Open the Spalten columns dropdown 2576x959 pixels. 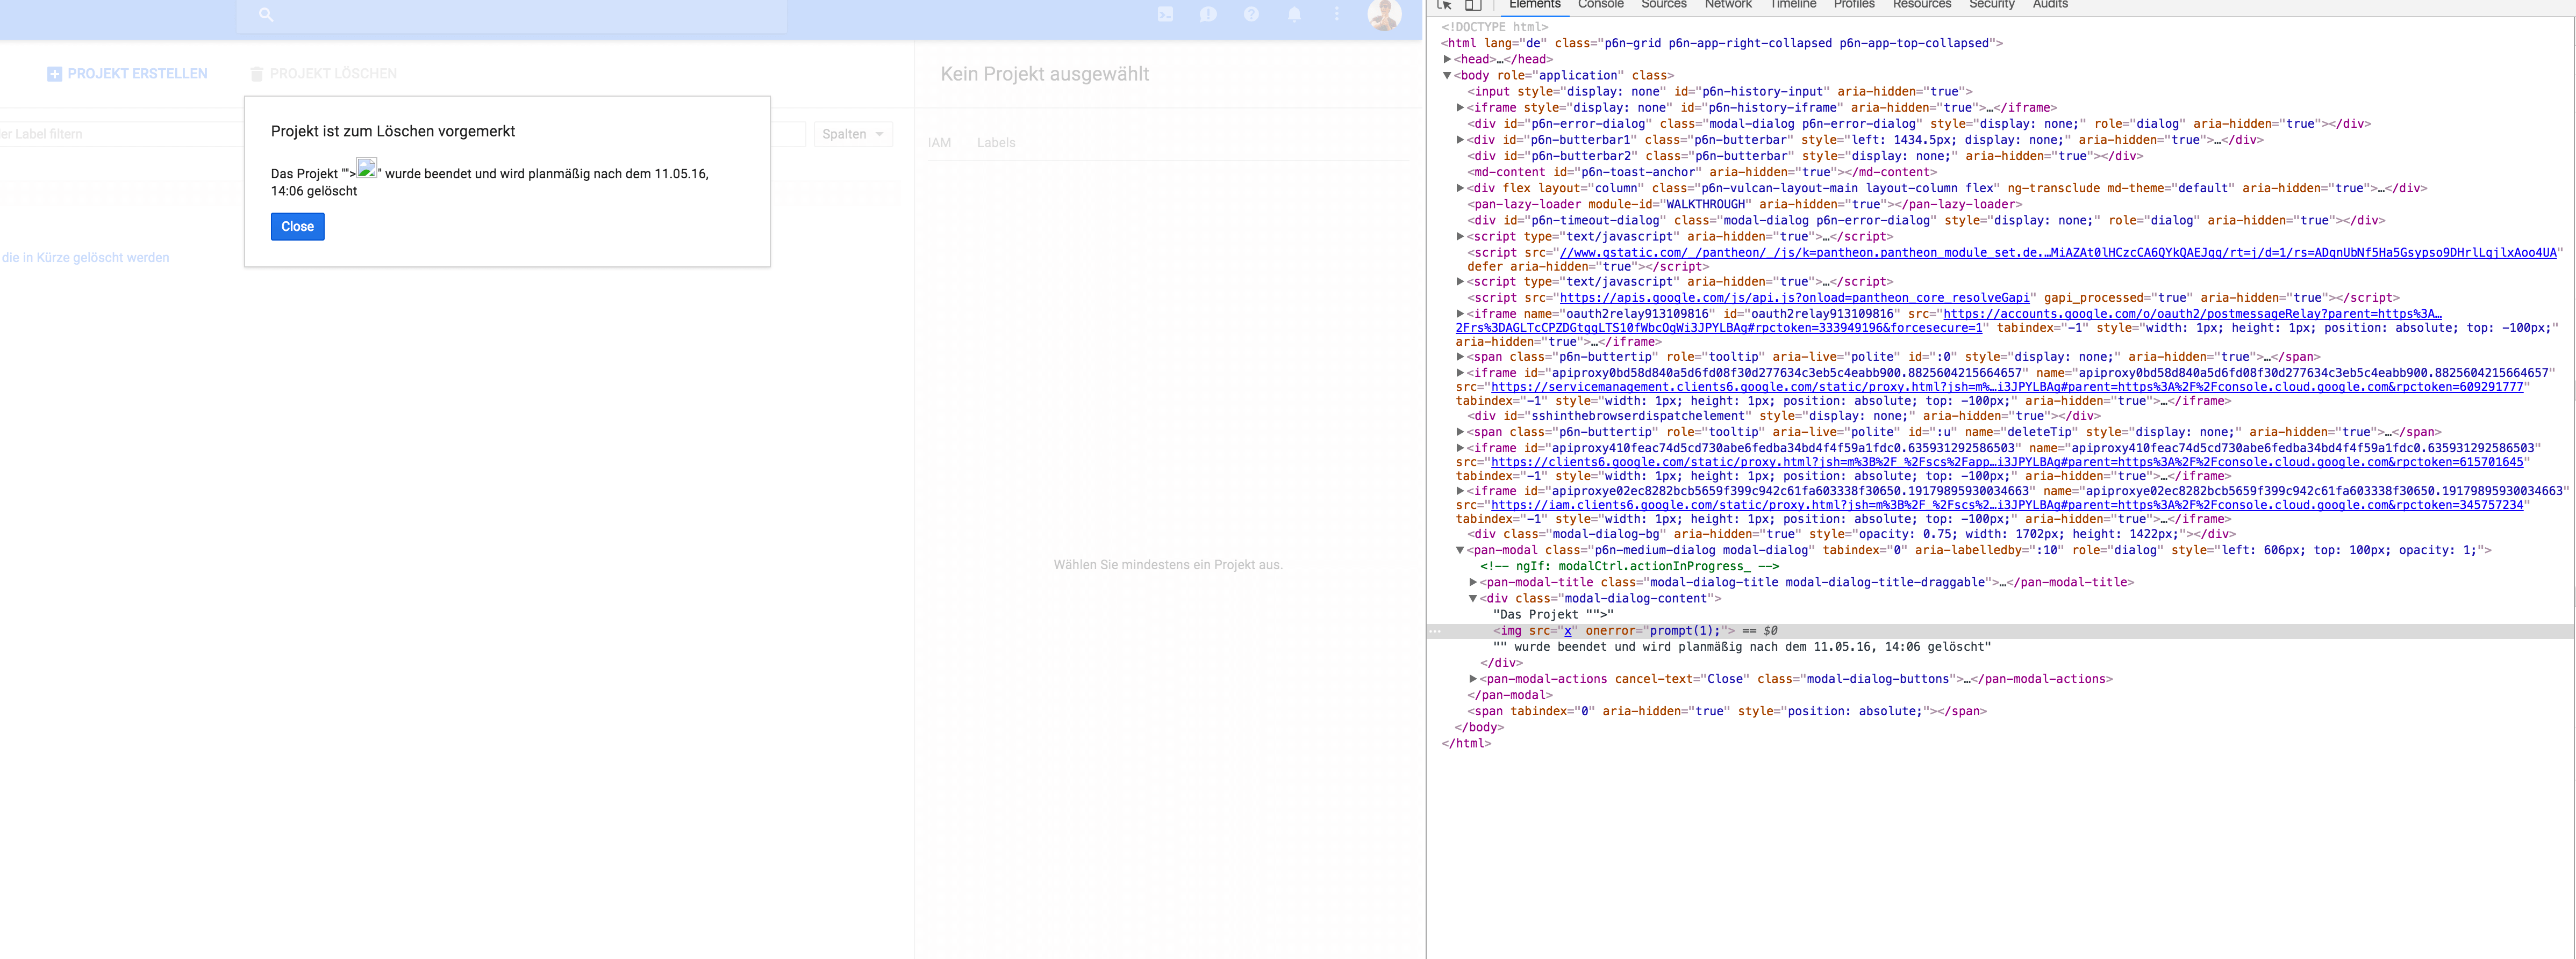tap(853, 134)
